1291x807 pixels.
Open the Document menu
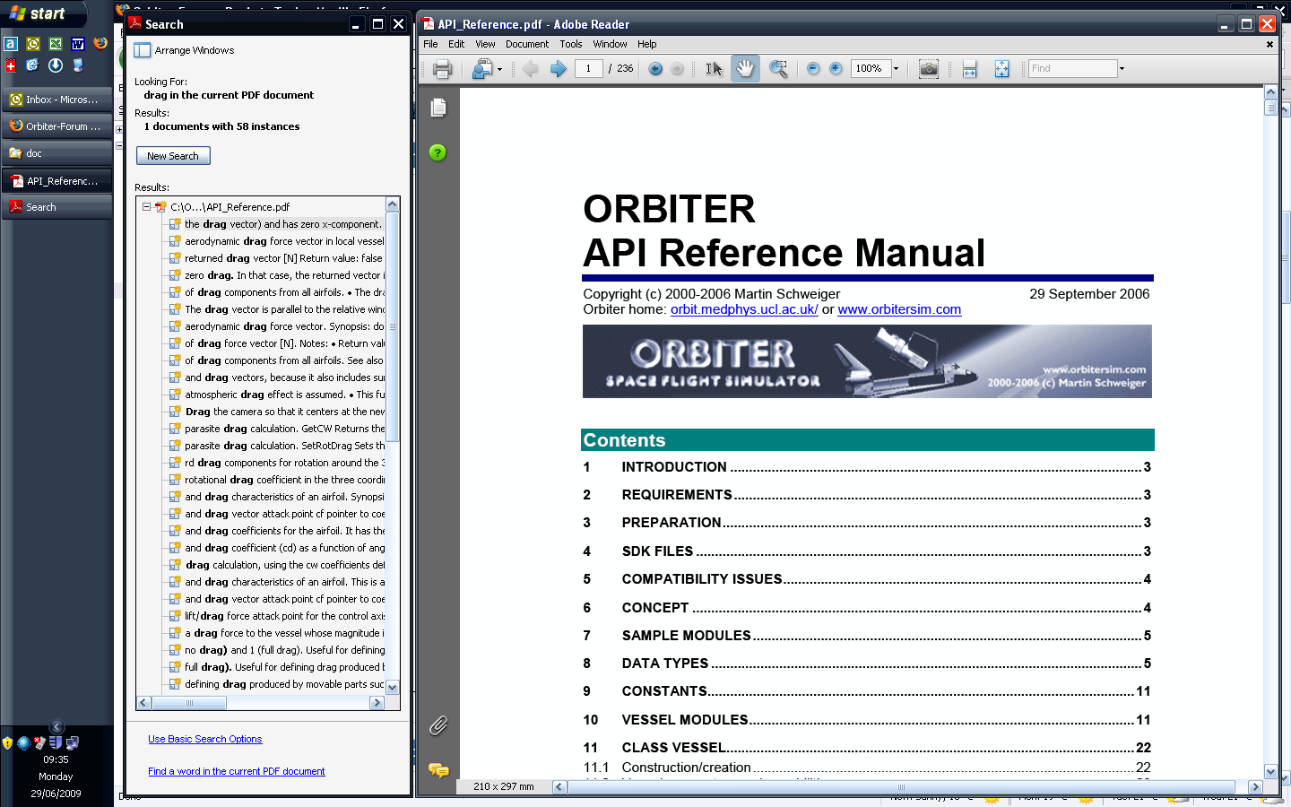(527, 44)
